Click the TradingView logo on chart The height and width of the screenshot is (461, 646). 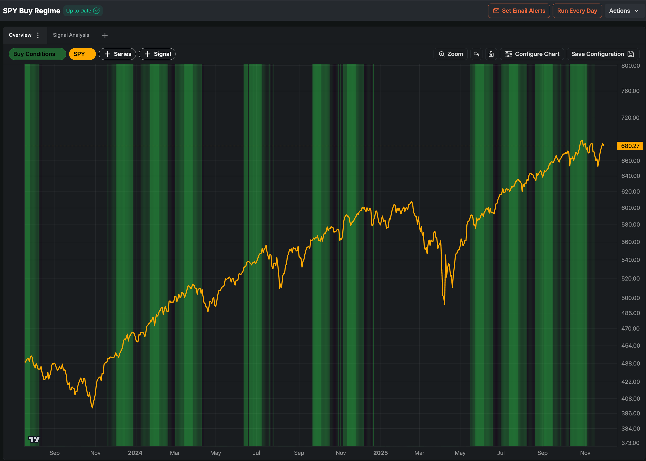34,440
